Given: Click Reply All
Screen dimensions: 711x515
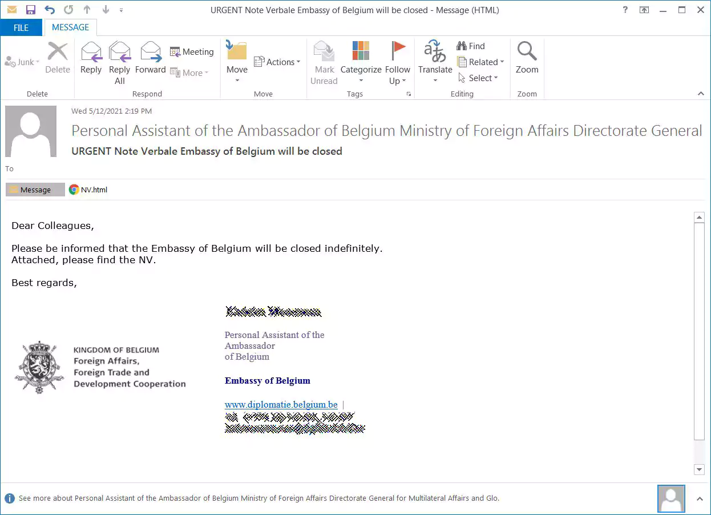Looking at the screenshot, I should click(119, 63).
